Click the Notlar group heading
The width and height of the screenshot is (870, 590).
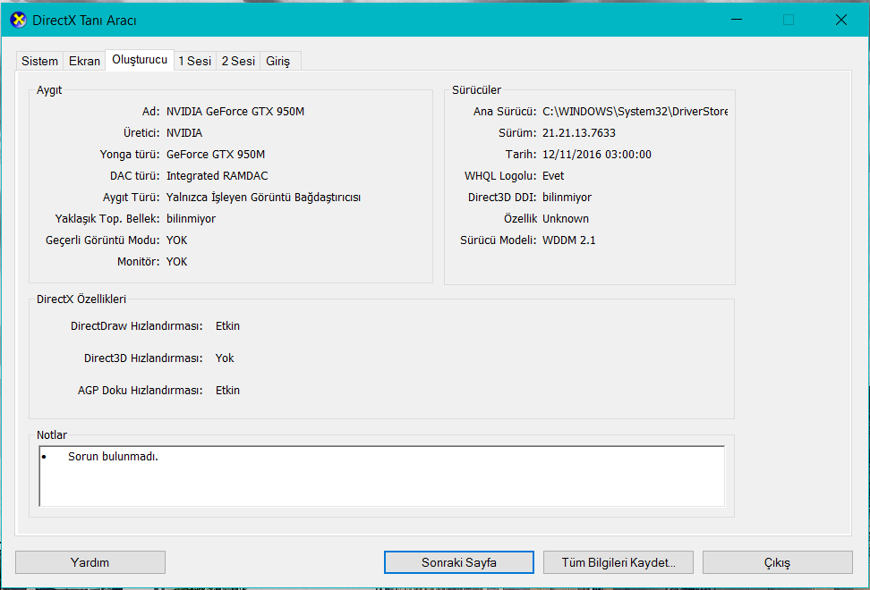52,434
